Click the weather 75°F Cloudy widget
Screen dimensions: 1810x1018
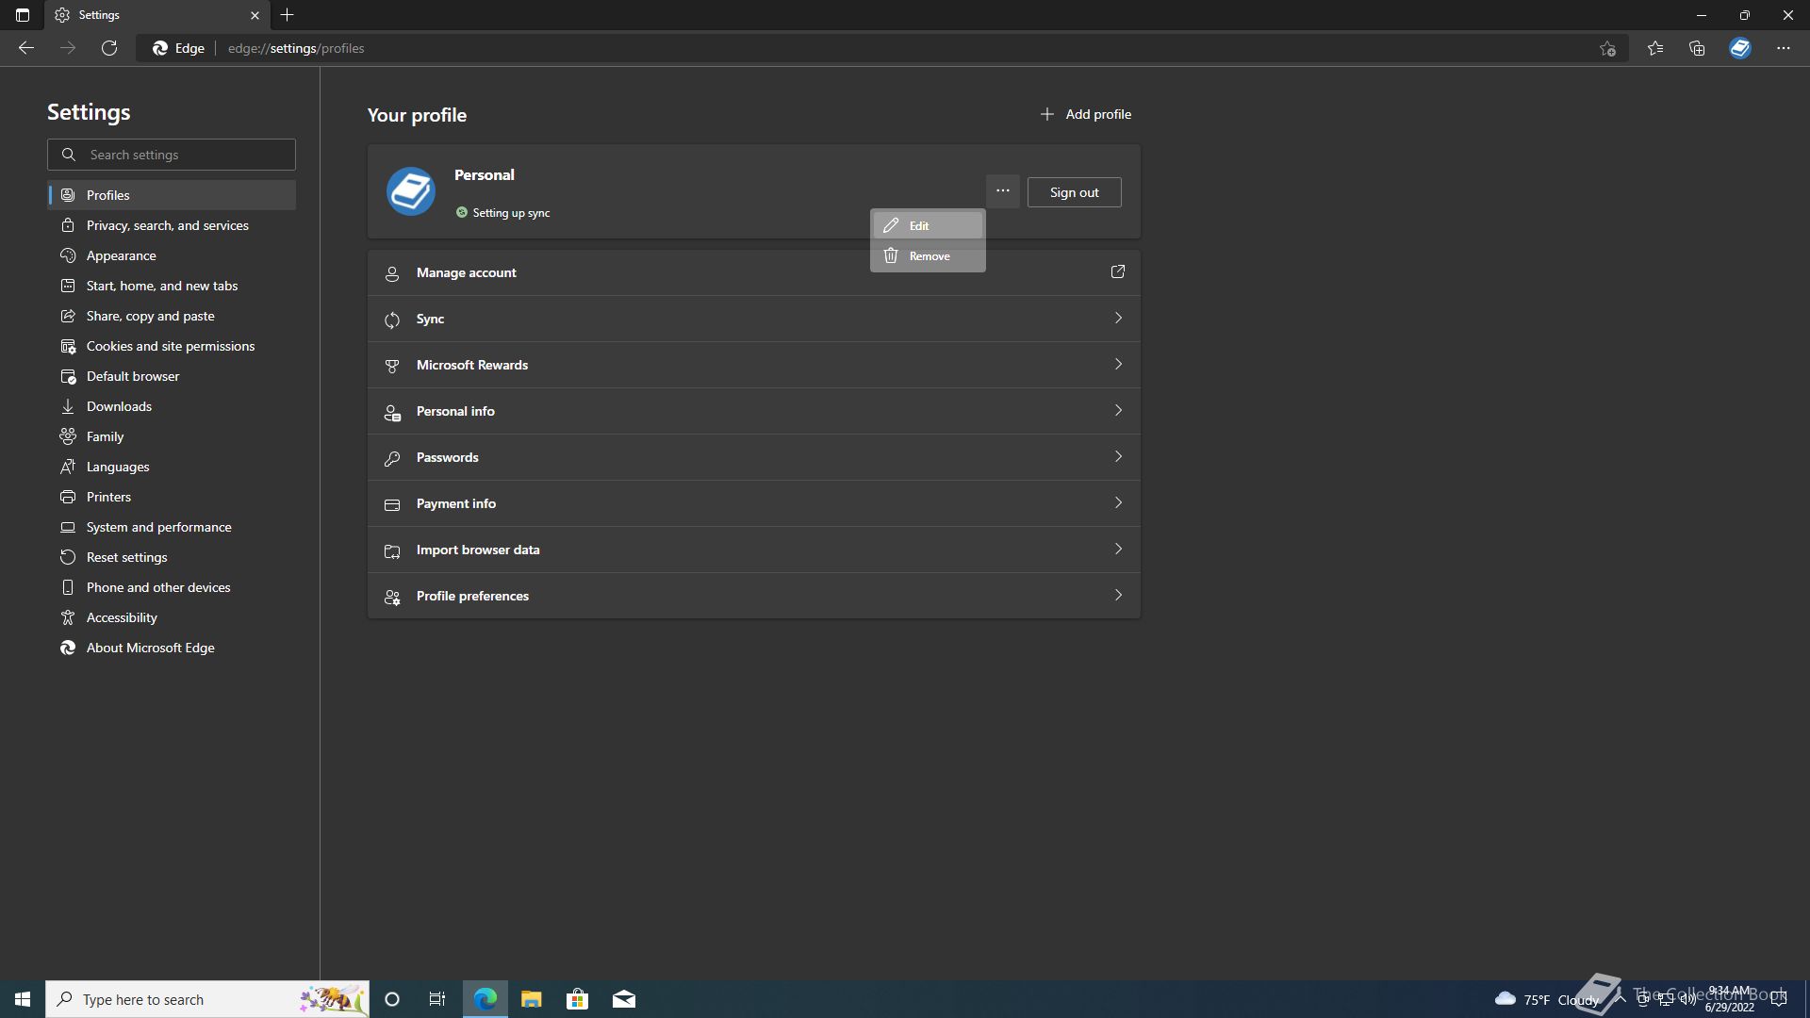click(x=1547, y=999)
